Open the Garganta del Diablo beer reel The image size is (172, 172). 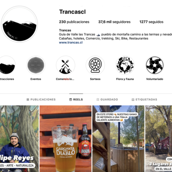(65, 139)
